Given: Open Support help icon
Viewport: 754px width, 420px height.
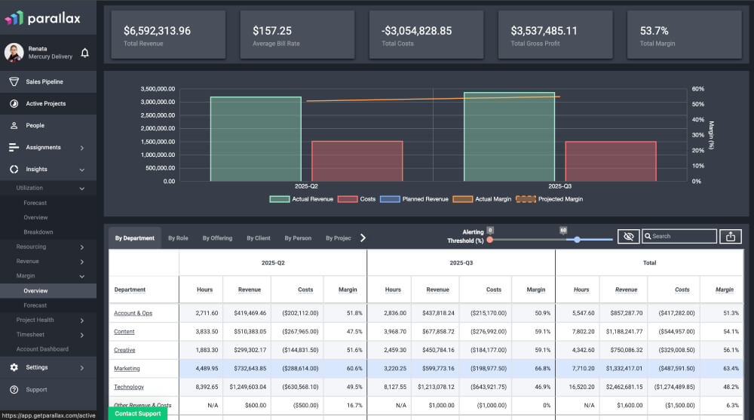Looking at the screenshot, I should 14,390.
